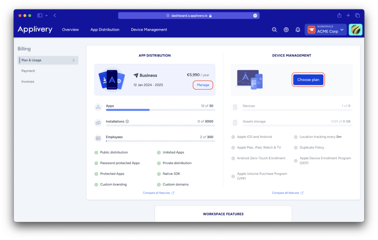The width and height of the screenshot is (378, 240).
Task: Click the Employees usage progress bar
Action: click(x=160, y=141)
